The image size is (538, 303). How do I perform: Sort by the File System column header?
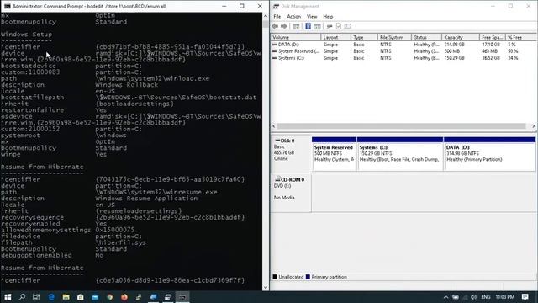(x=394, y=37)
